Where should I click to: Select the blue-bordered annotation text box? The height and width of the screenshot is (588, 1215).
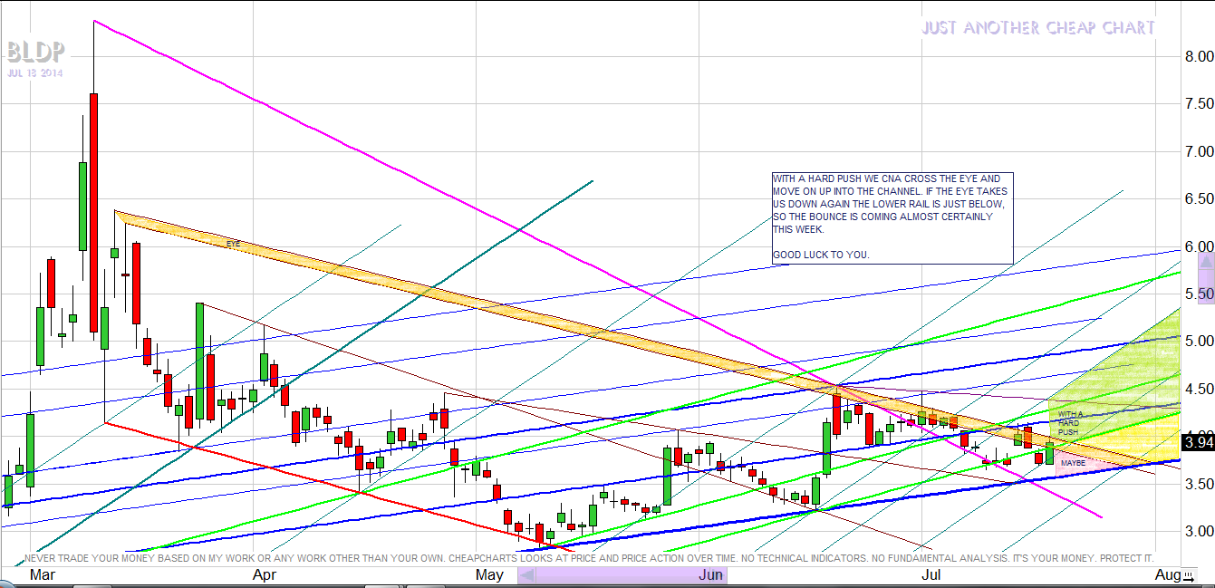point(892,217)
